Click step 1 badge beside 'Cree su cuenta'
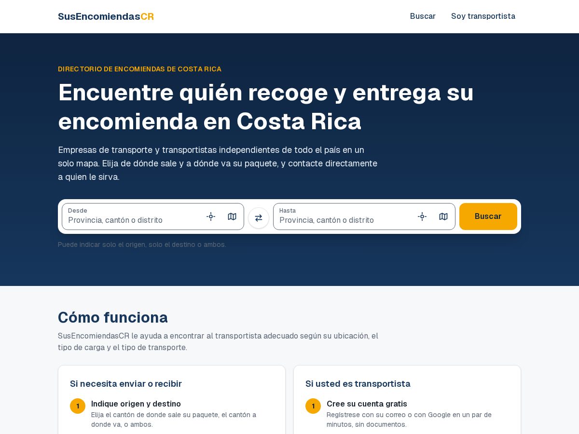 click(313, 406)
